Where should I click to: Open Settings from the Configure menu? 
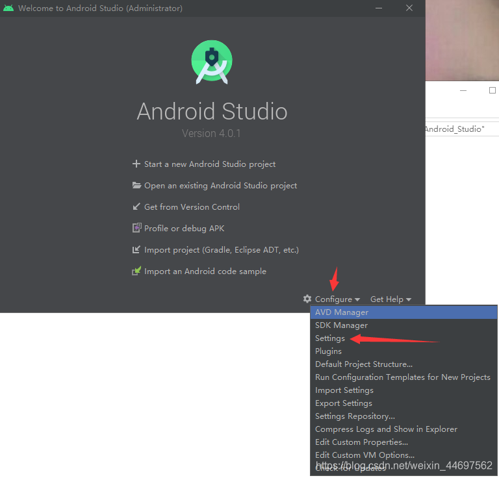point(403,338)
